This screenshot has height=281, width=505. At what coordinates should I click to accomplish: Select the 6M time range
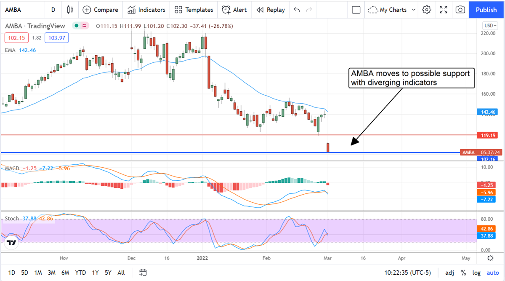[65, 273]
